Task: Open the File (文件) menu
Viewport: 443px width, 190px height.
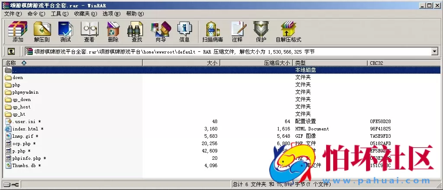Action: (13, 13)
